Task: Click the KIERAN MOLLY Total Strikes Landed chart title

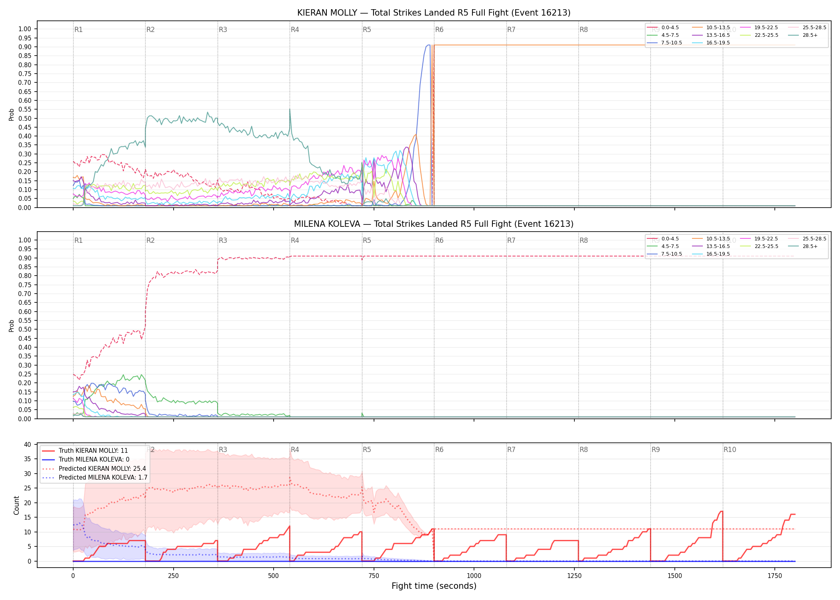Action: pyautogui.click(x=434, y=13)
